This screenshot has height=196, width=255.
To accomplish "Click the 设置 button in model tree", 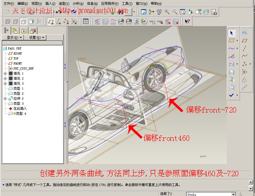I will (x=35, y=38).
